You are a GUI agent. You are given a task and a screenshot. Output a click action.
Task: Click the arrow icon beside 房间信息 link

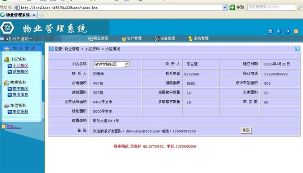(x=9, y=95)
